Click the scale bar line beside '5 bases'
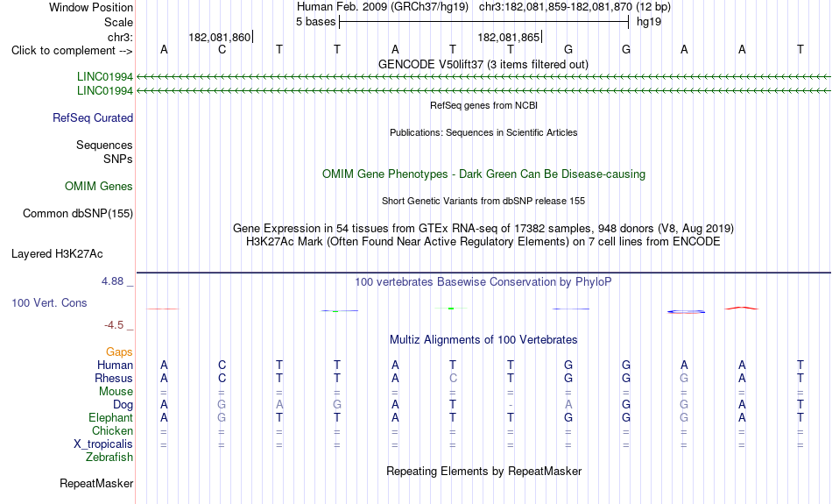 tap(484, 22)
